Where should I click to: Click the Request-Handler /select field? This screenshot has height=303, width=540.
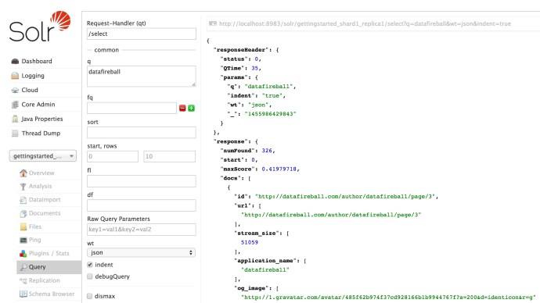(x=142, y=34)
